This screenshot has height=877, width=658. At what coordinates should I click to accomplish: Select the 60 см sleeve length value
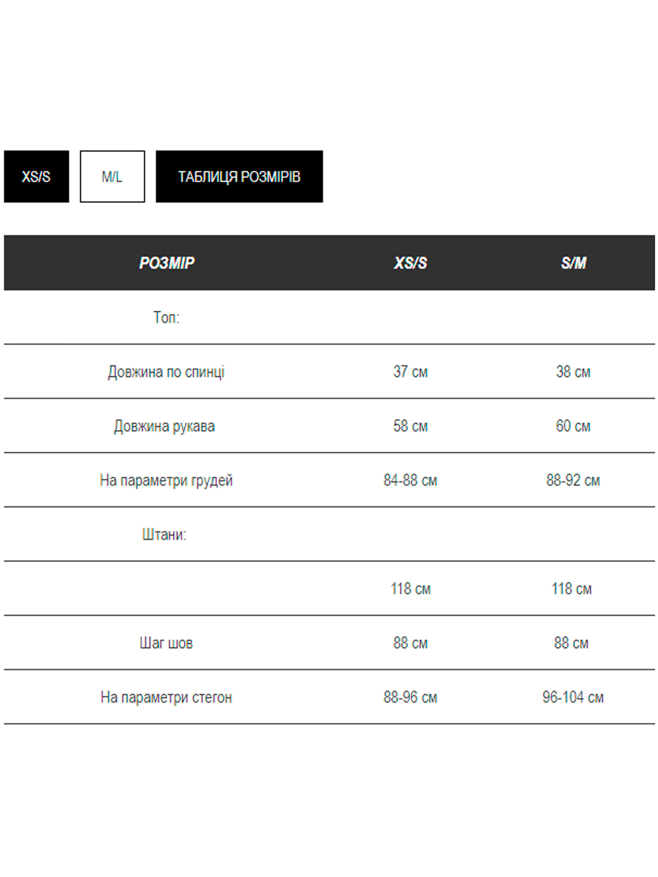click(573, 426)
